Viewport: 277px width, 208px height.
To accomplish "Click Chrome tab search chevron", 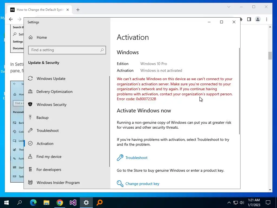I will (229, 7).
